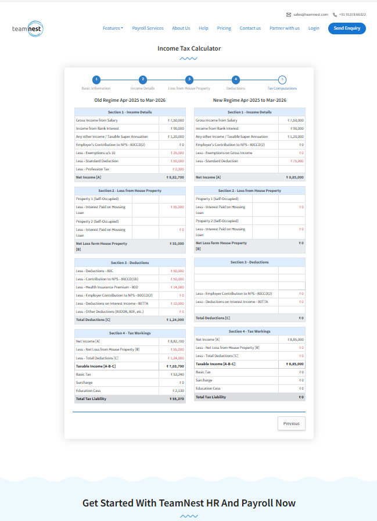Open Payroll Services menu item
Viewport: 377px width, 521px height.
click(x=148, y=28)
